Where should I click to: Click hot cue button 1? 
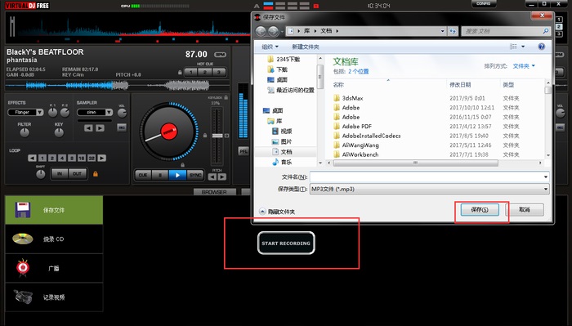[x=190, y=72]
